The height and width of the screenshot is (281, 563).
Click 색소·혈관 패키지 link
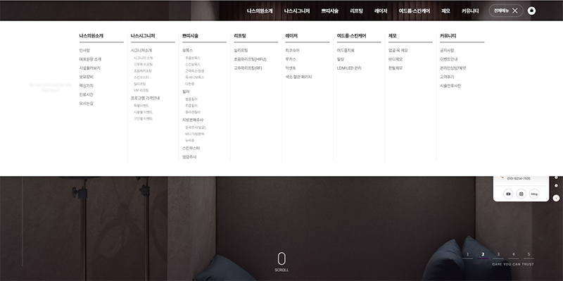point(298,77)
